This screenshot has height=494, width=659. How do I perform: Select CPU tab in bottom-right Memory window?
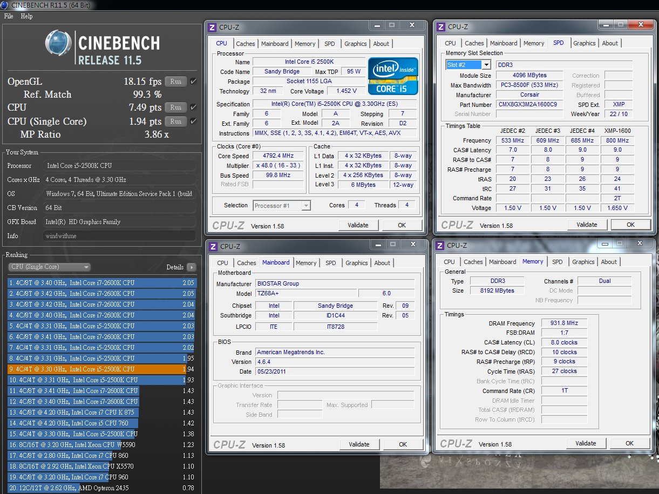pos(449,262)
